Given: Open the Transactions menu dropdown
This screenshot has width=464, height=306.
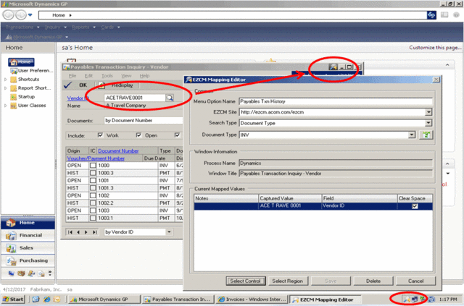Looking at the screenshot, I should pyautogui.click(x=22, y=27).
